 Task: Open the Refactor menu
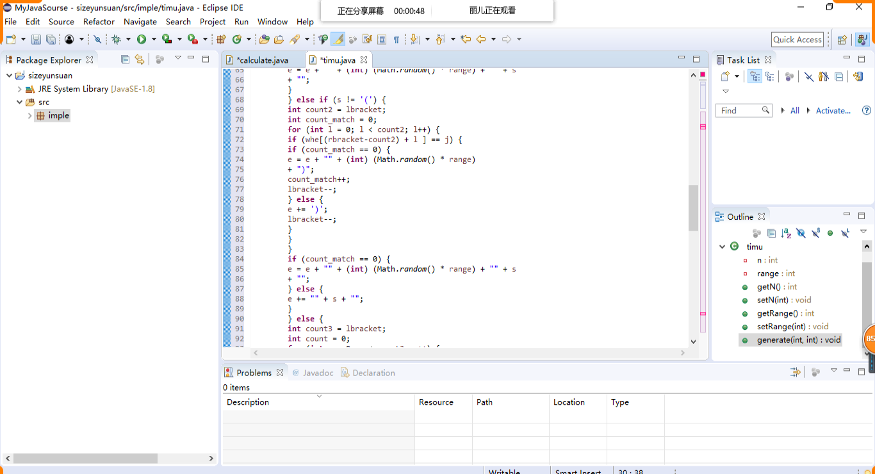pyautogui.click(x=99, y=21)
